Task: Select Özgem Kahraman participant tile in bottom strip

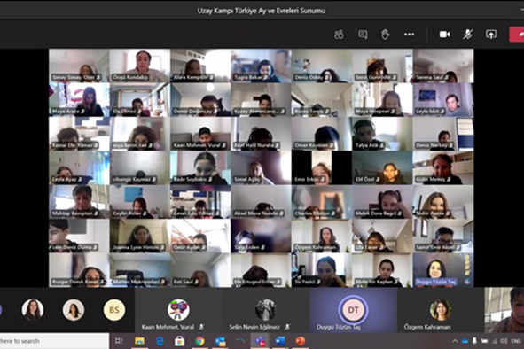Action: tap(441, 310)
